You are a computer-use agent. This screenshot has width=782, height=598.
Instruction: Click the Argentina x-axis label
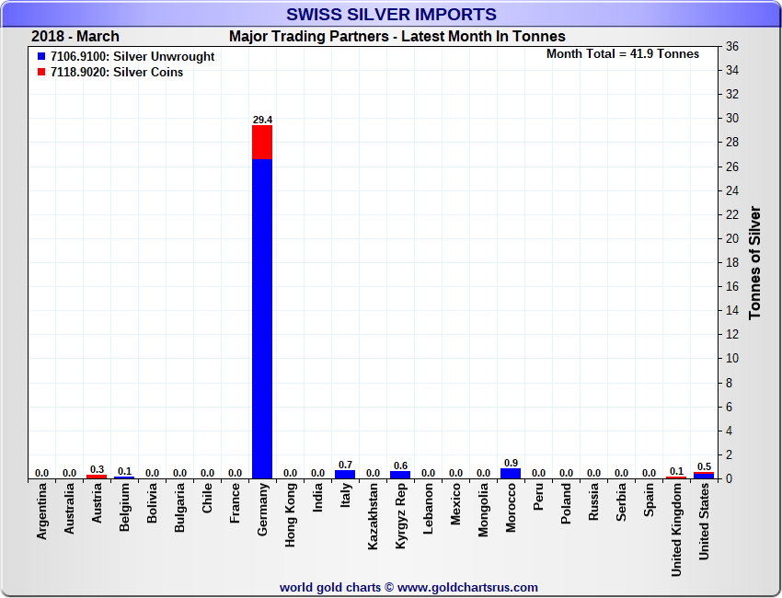click(42, 515)
